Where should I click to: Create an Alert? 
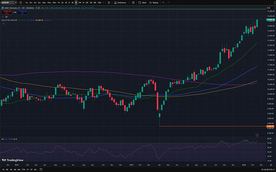142,3
